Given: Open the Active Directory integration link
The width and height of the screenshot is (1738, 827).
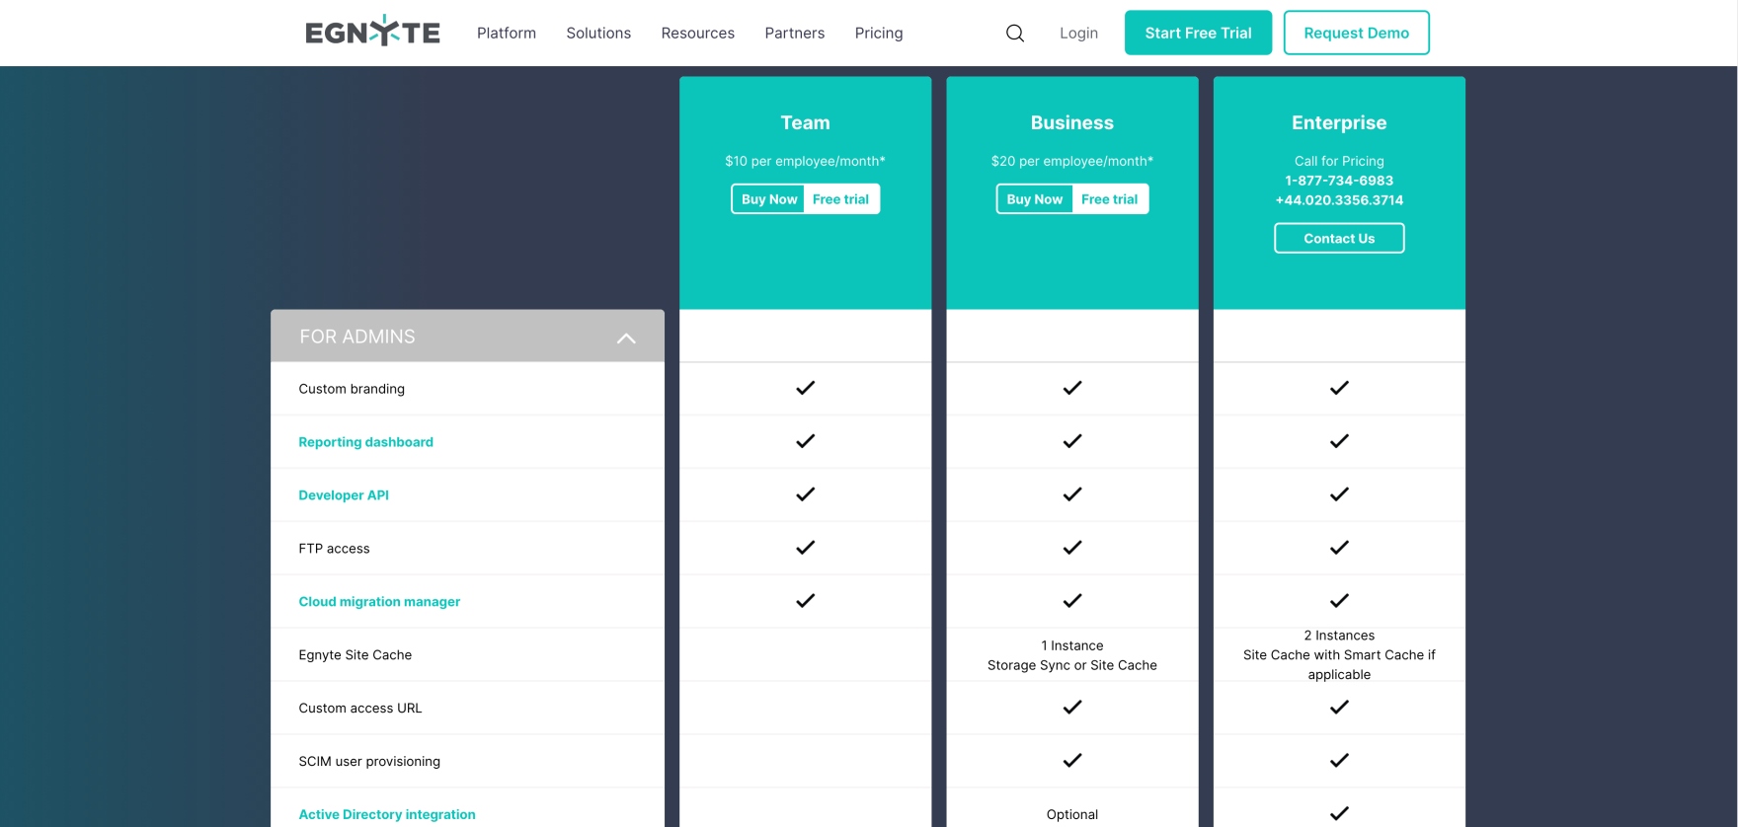Looking at the screenshot, I should (x=387, y=814).
